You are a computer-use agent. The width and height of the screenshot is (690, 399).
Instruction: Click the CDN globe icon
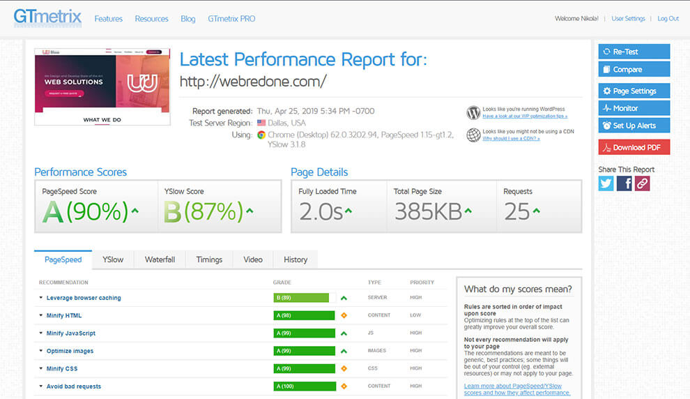[x=473, y=135]
